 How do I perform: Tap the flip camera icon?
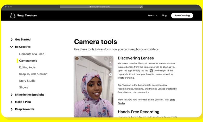point(111,59)
